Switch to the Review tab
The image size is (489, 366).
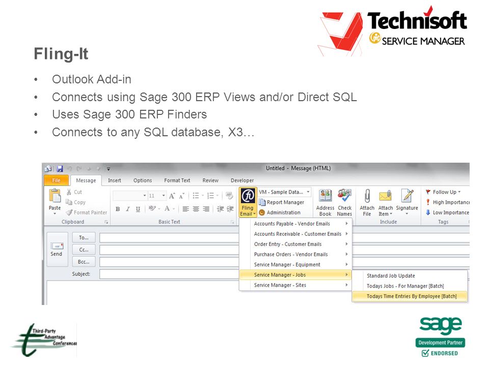210,180
